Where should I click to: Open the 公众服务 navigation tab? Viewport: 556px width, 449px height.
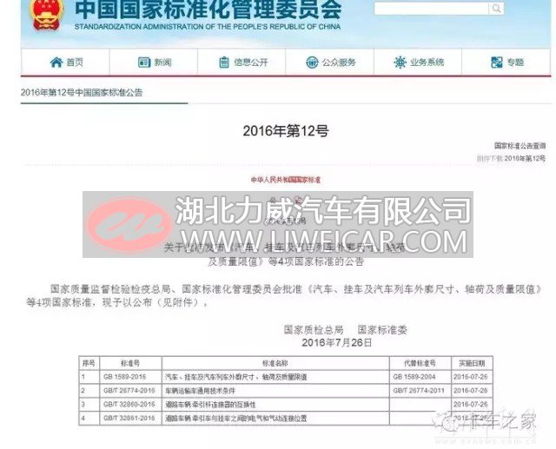point(330,62)
